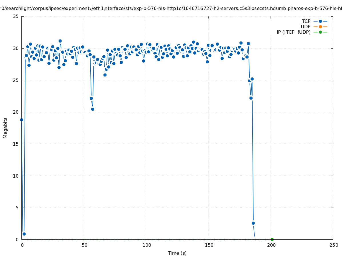
Task: Click the green IP legend marker
Action: tap(320, 32)
